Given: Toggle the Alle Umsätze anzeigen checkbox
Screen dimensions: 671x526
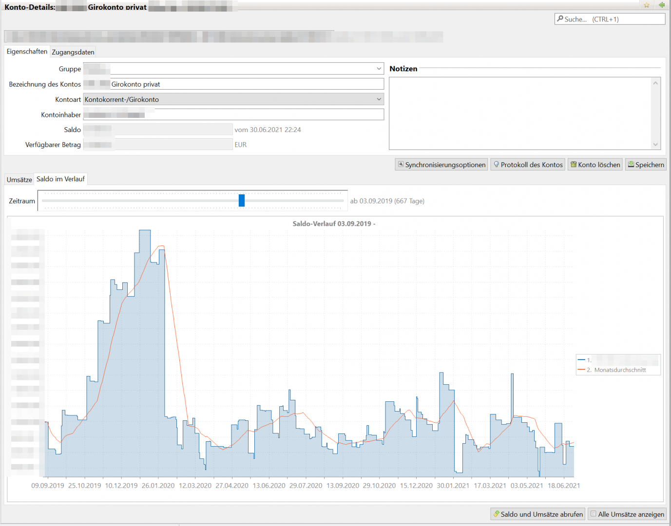Looking at the screenshot, I should tap(593, 514).
